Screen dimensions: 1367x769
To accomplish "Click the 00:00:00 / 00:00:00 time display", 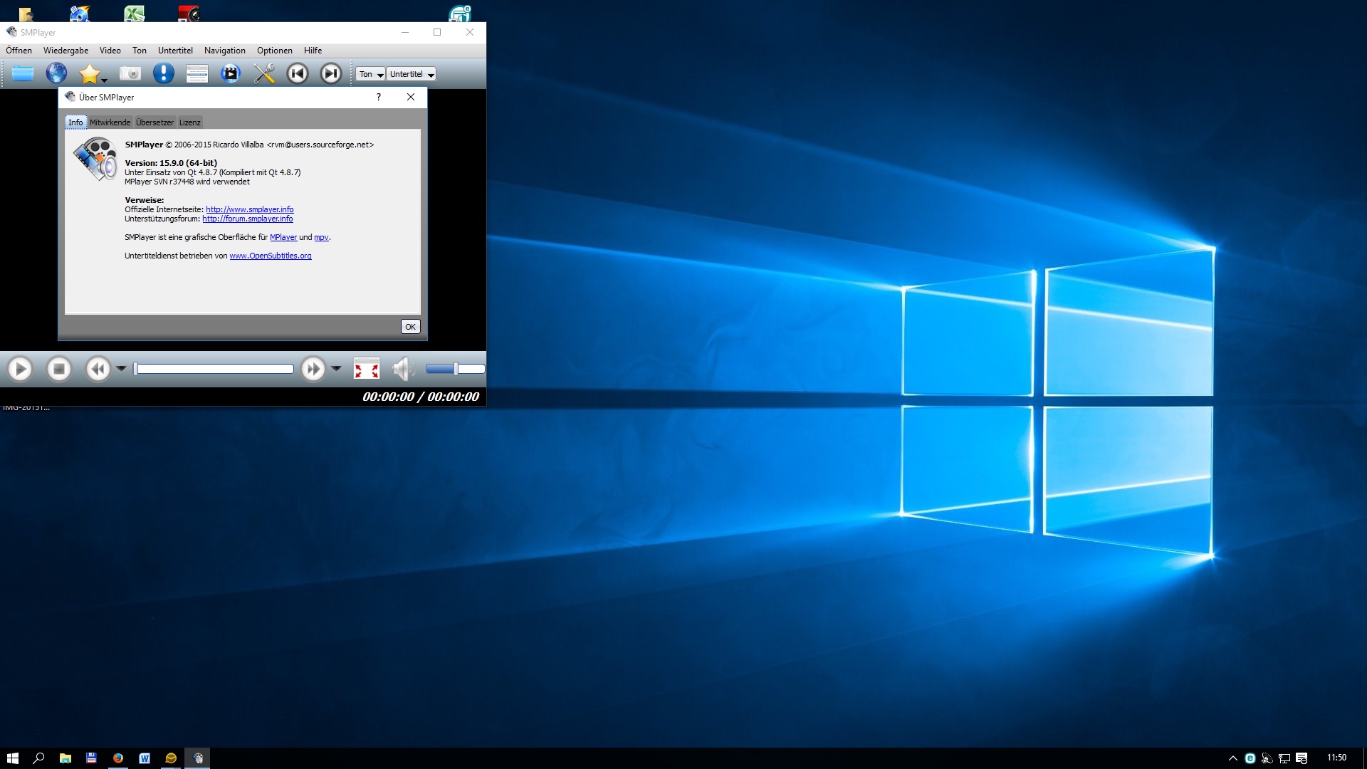I will pos(421,397).
